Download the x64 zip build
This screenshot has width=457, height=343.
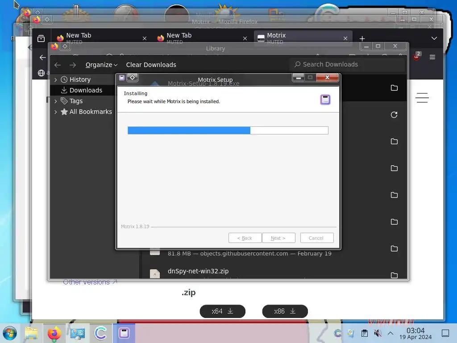pyautogui.click(x=222, y=311)
